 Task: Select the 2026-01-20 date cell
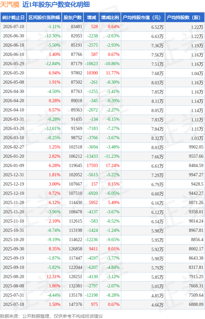(13, 156)
